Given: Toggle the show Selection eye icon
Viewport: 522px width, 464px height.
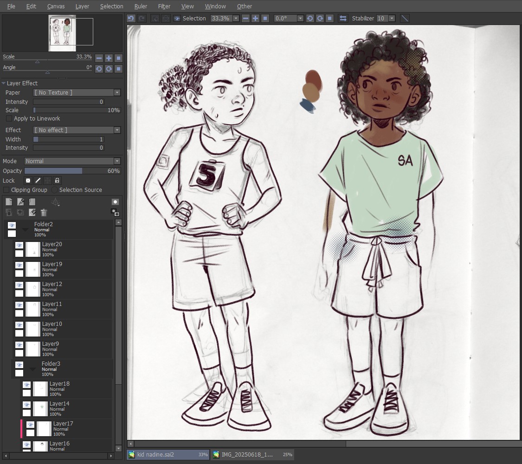Looking at the screenshot, I should point(177,18).
